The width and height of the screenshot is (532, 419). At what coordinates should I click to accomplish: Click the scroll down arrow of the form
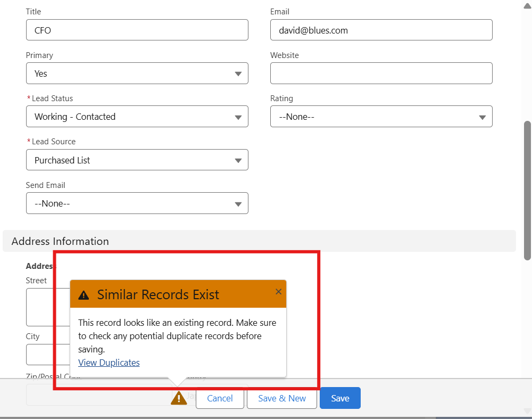[527, 410]
